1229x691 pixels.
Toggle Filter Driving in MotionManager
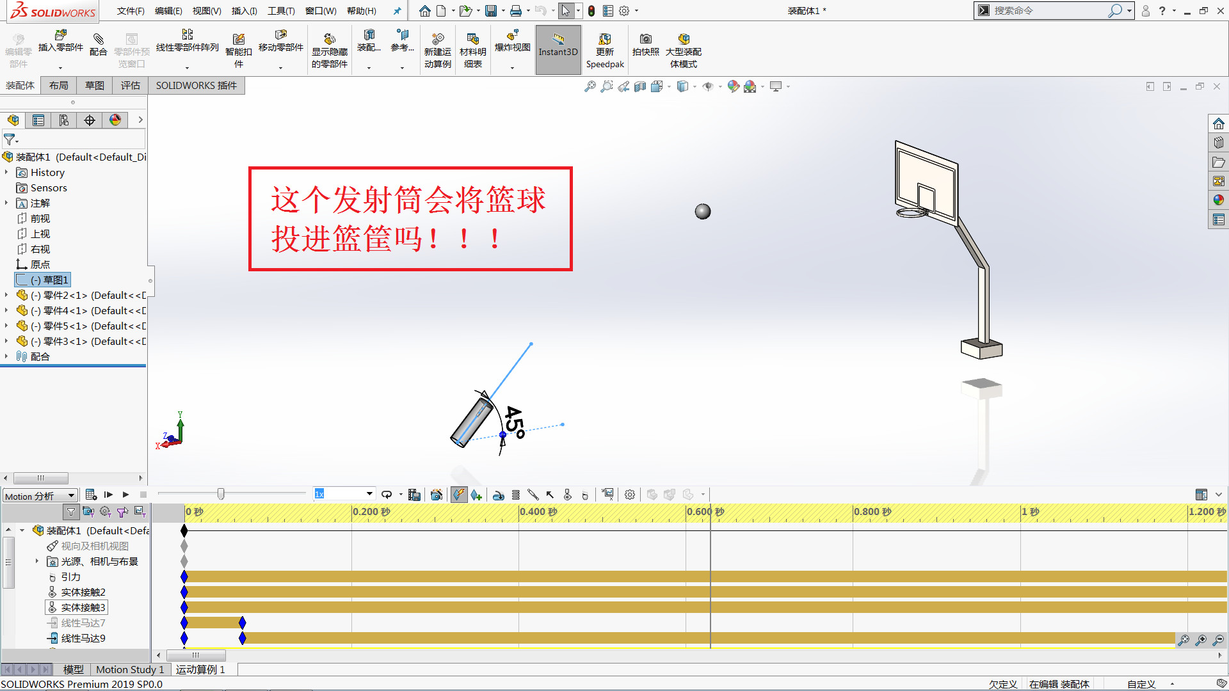(106, 512)
